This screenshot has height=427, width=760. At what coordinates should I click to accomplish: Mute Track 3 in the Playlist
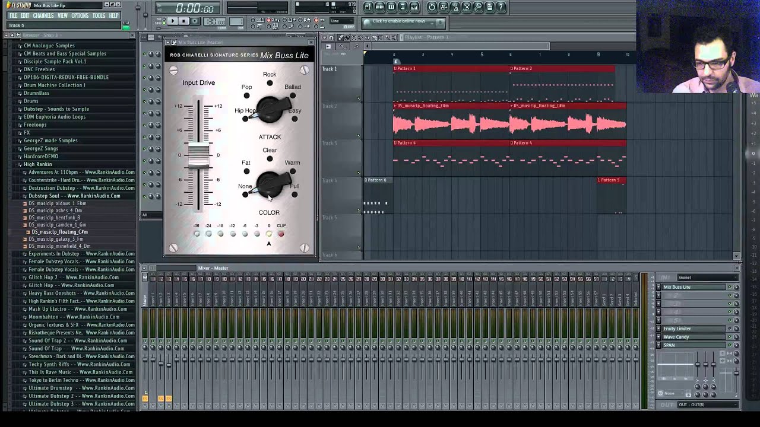click(x=359, y=173)
